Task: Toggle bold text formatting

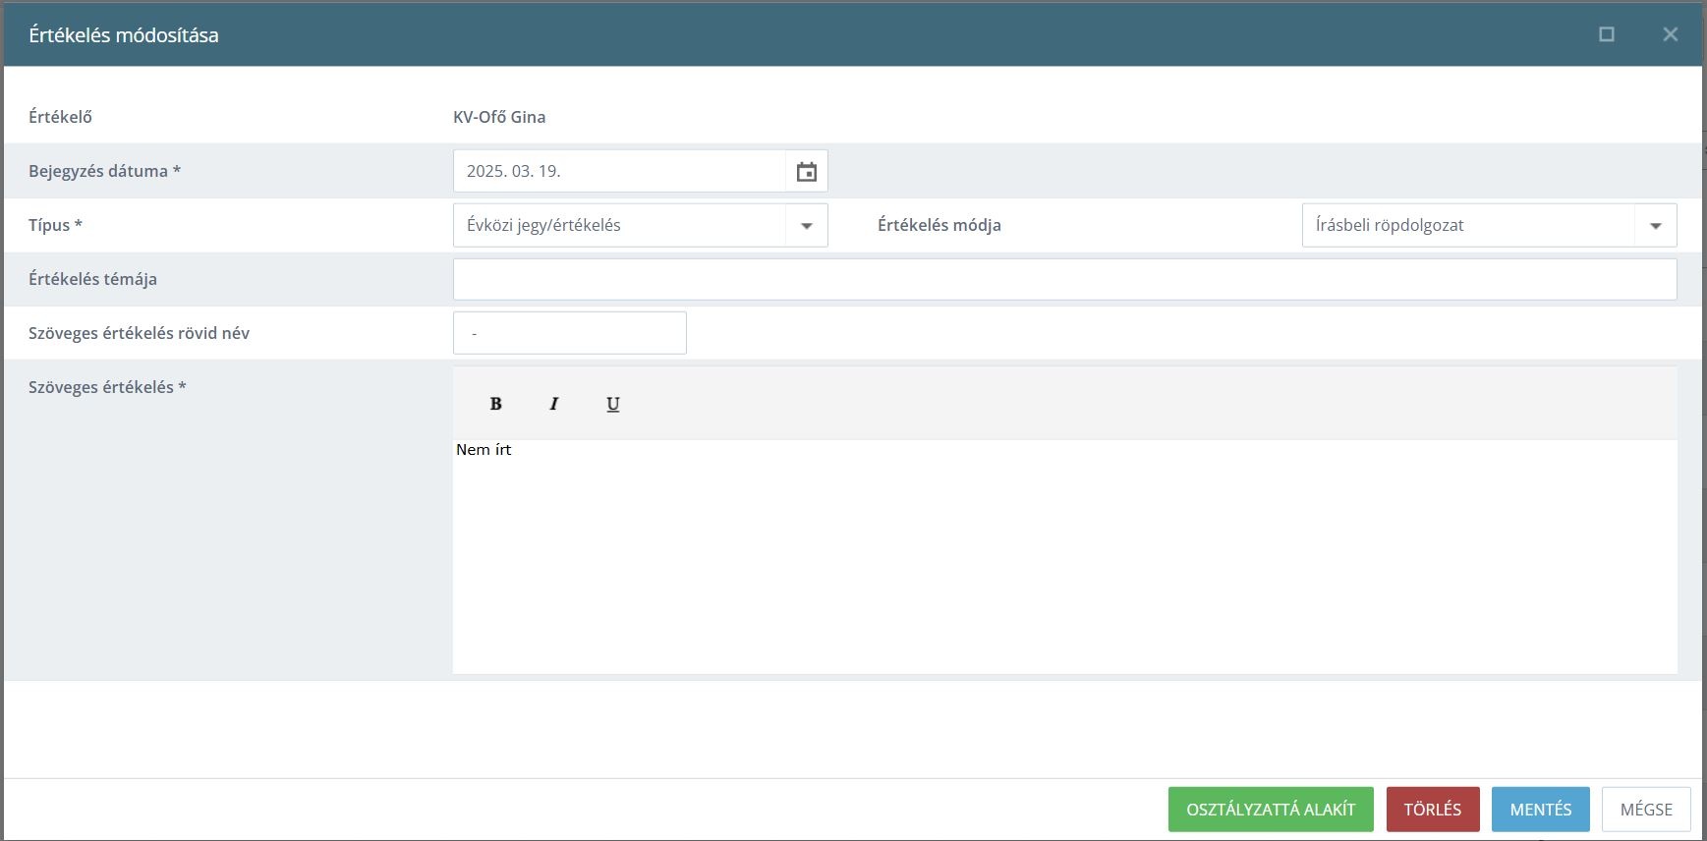Action: (x=495, y=404)
